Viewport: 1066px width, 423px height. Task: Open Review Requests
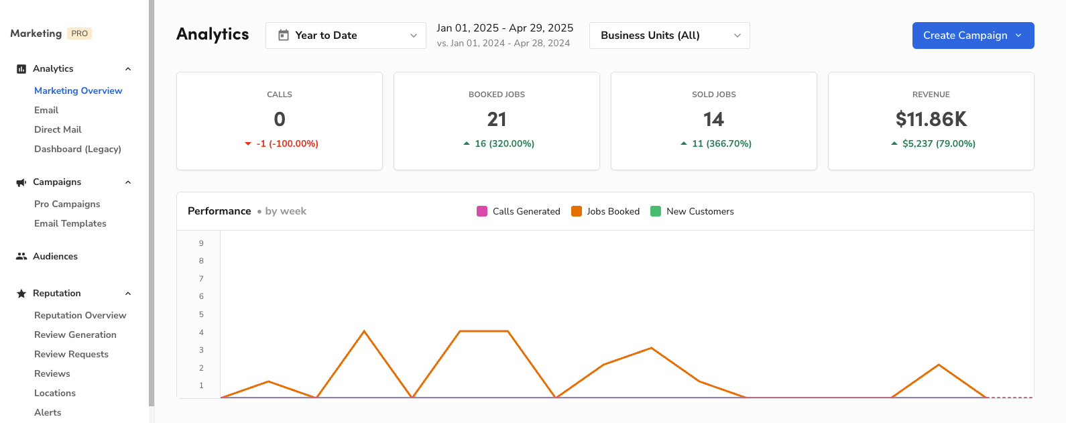coord(71,354)
